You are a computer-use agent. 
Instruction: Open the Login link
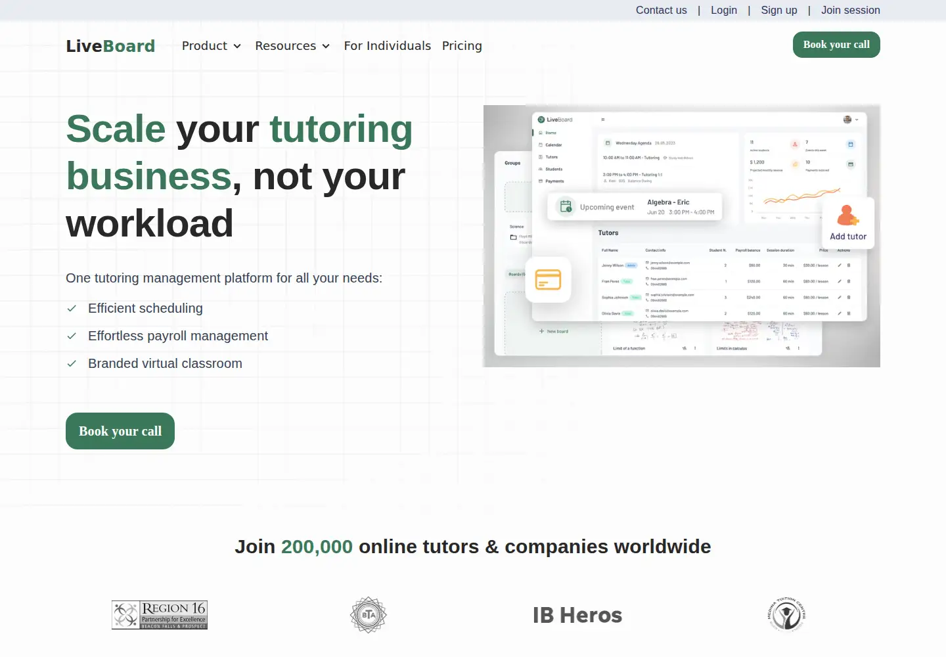724,11
